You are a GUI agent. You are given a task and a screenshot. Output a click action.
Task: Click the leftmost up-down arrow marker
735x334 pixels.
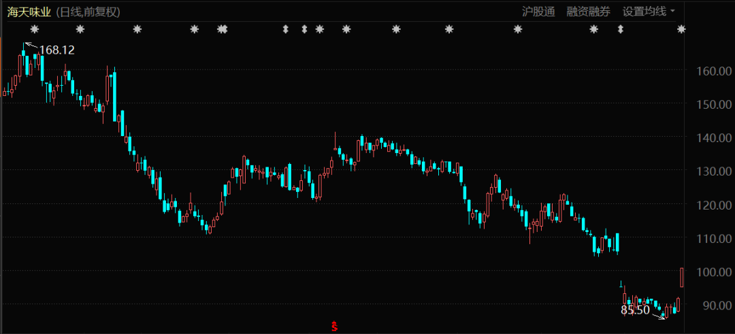click(x=286, y=29)
